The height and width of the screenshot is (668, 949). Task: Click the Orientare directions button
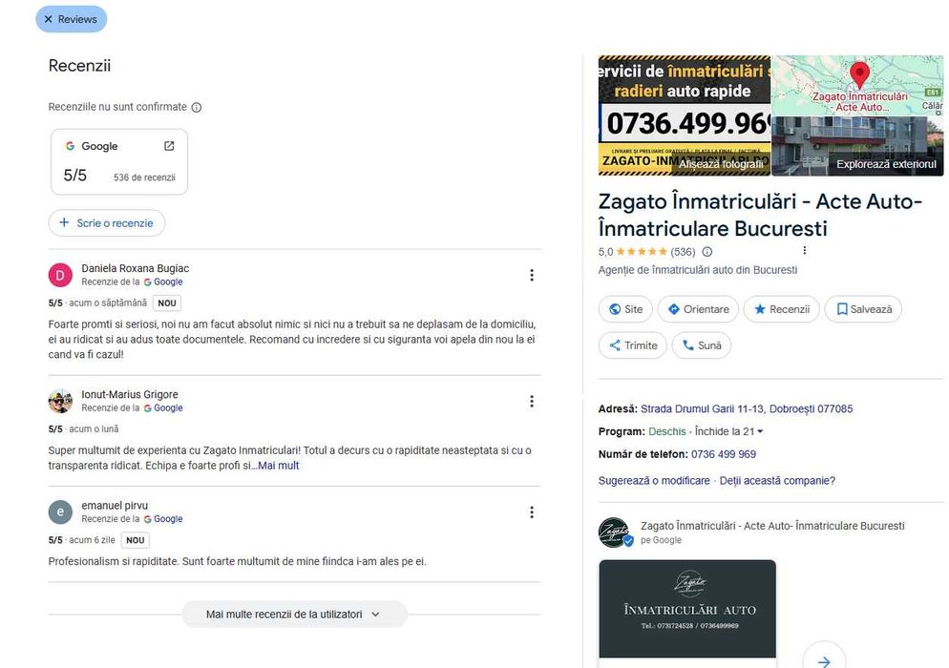[x=698, y=309]
